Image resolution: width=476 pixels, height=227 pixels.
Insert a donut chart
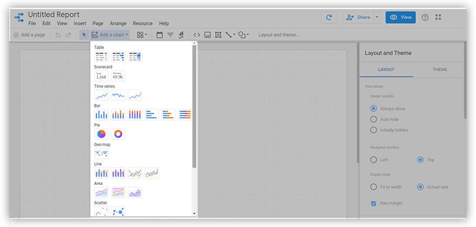pos(118,134)
